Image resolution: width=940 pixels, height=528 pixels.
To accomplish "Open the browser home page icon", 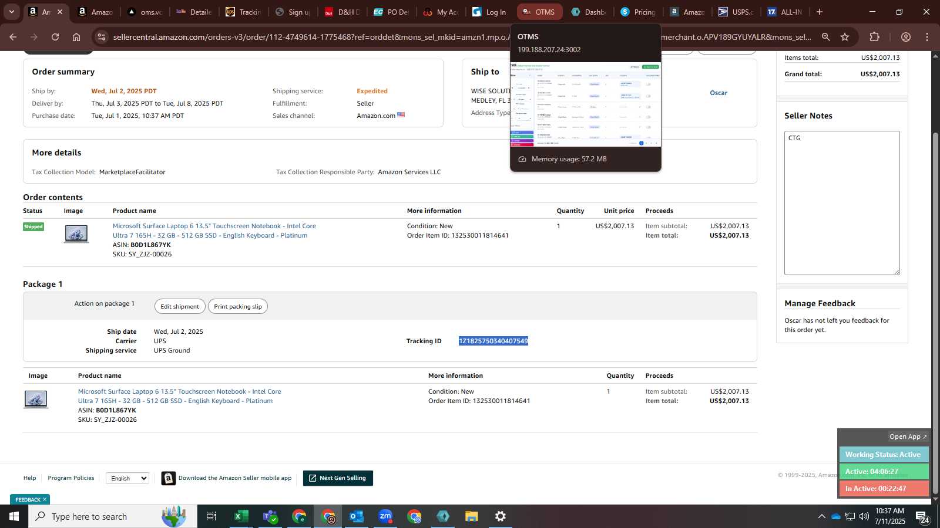I will [x=76, y=37].
